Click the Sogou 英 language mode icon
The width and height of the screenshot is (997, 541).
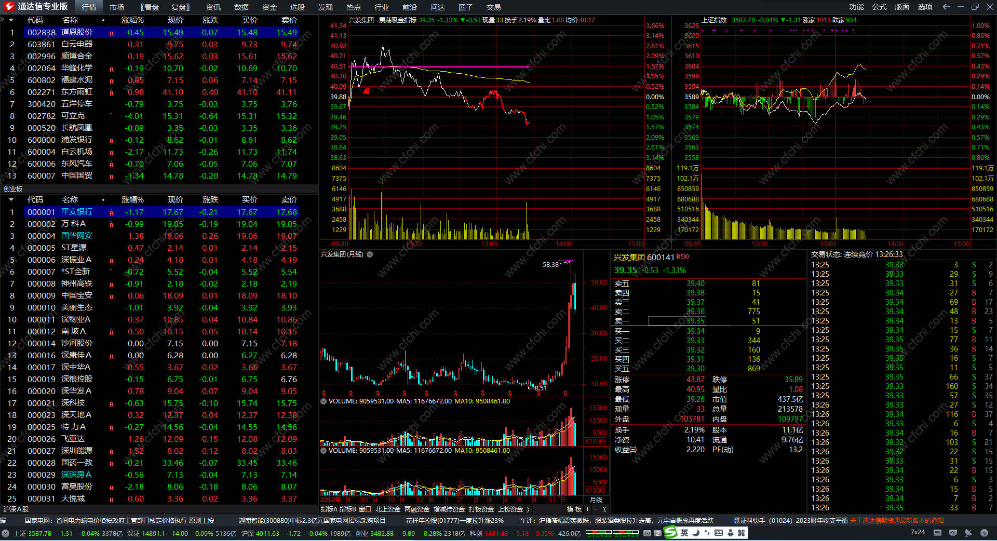[x=684, y=533]
